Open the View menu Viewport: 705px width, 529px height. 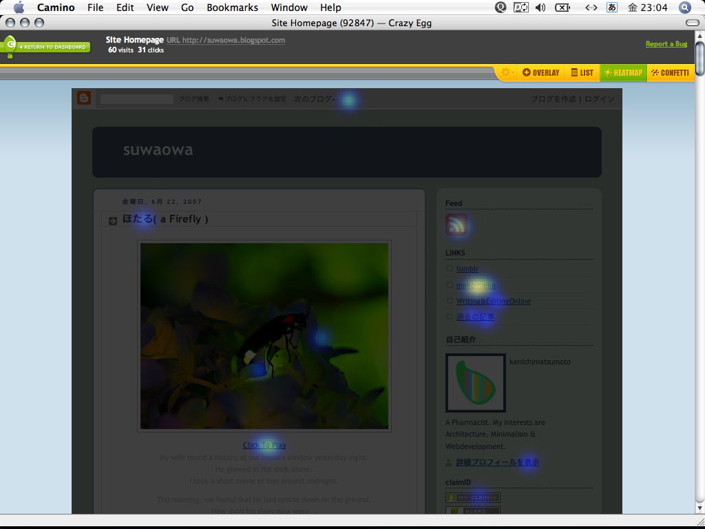(x=158, y=7)
